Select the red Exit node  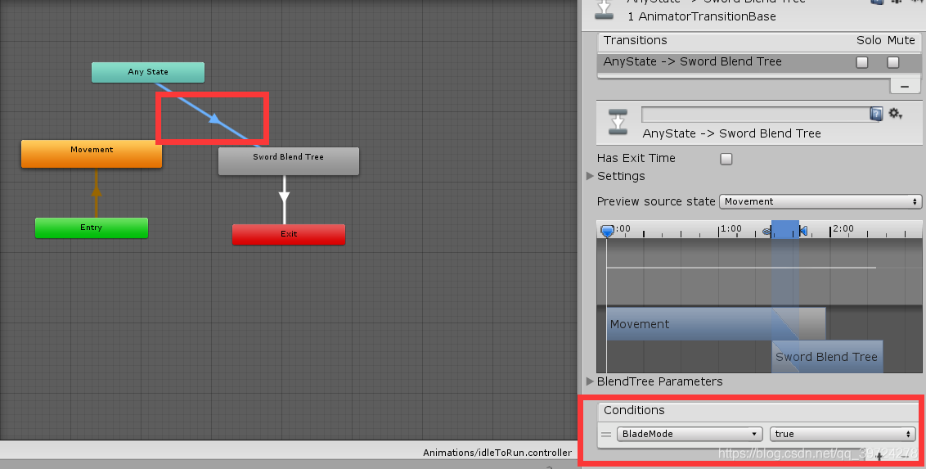288,234
